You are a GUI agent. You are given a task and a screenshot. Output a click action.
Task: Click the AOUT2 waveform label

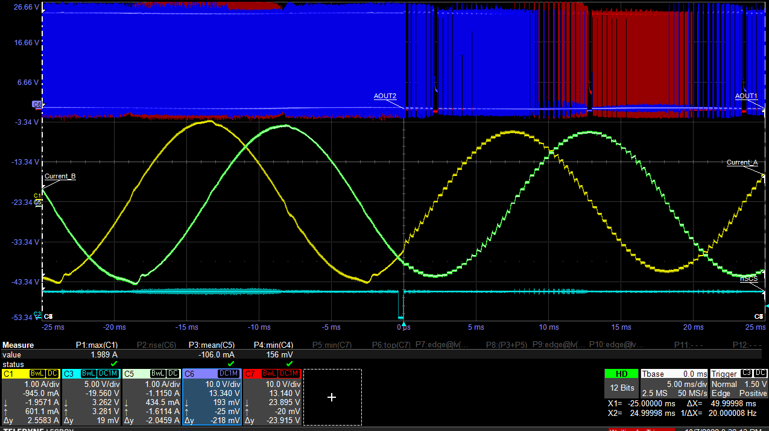point(385,96)
